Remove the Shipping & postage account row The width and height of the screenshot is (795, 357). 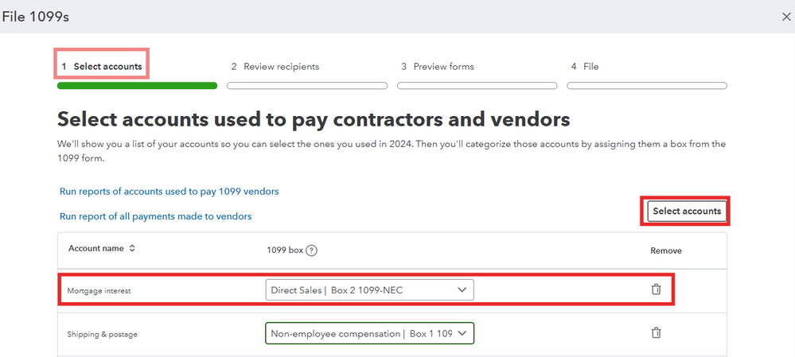click(656, 333)
